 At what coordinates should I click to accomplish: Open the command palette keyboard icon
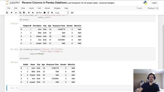[x=72, y=13]
